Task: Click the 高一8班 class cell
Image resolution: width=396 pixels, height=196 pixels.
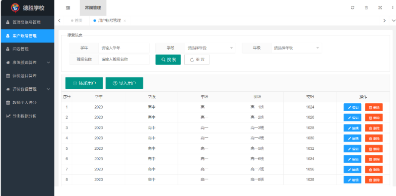Action: point(257,179)
